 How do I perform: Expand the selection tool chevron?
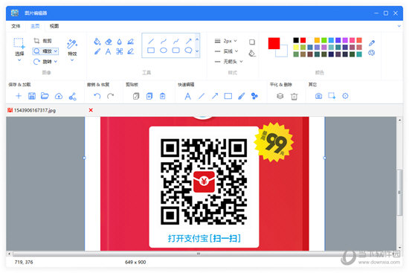point(19,60)
